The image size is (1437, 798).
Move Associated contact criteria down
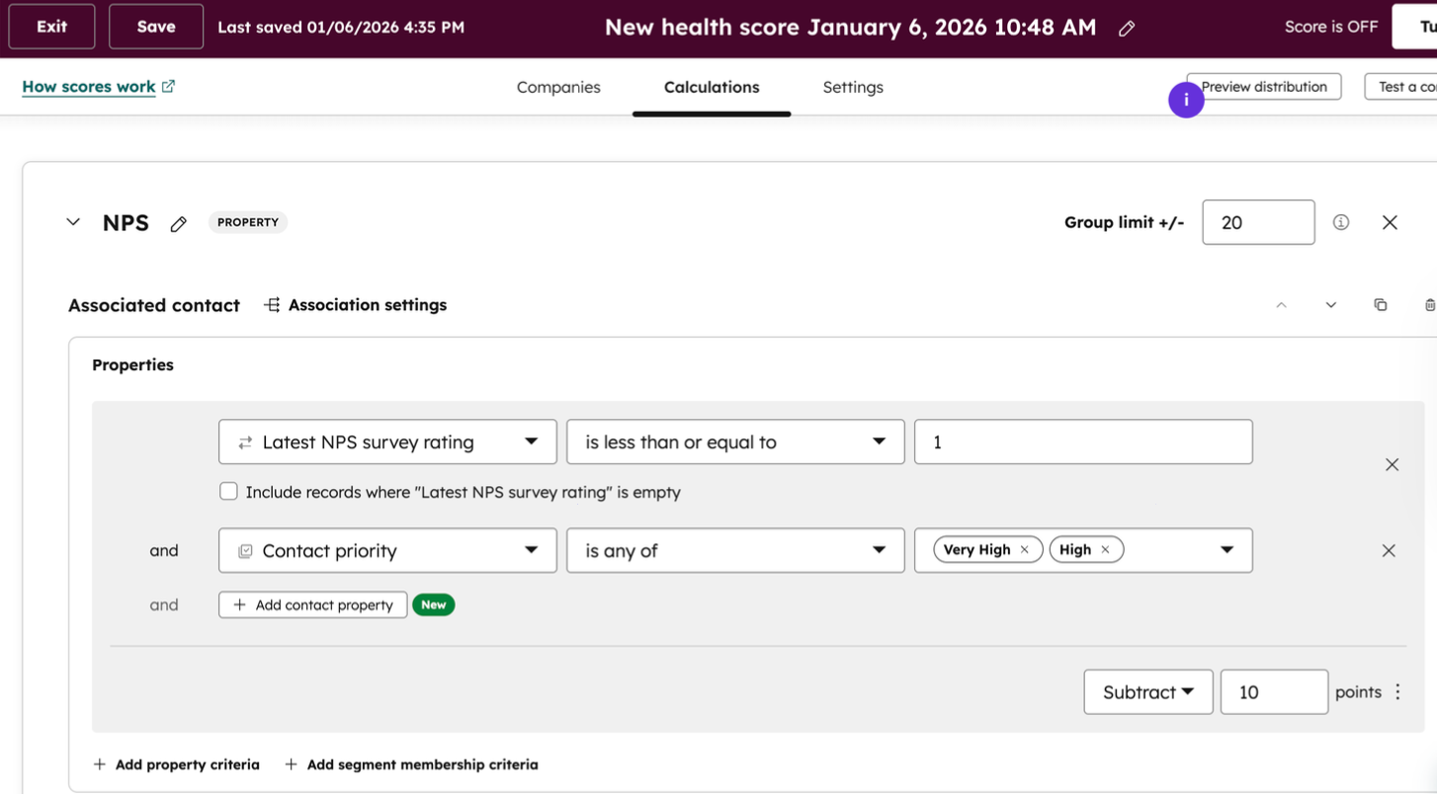click(1331, 305)
